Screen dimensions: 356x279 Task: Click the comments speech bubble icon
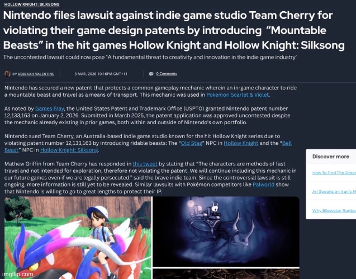coord(151,74)
